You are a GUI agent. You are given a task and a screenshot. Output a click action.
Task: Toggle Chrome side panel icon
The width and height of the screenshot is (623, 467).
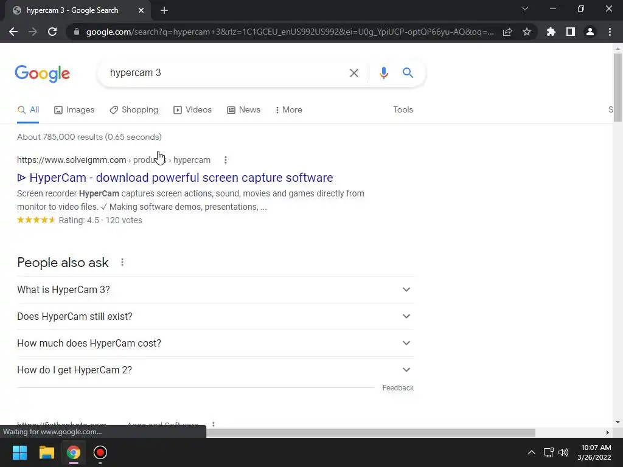(x=571, y=32)
